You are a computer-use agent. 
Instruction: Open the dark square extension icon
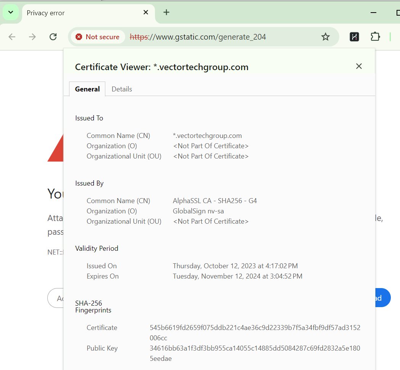click(x=354, y=37)
